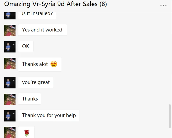Open sender avatar beside "Thanks alot"
Screen dimensions: 172x138
(10, 63)
